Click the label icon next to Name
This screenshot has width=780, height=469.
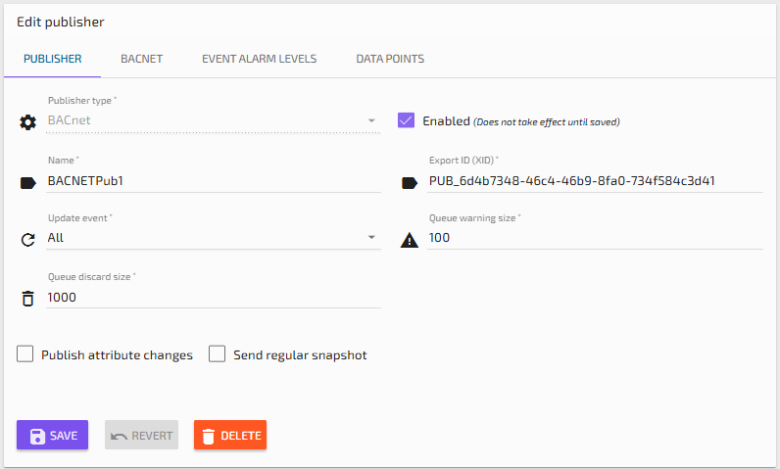tap(27, 181)
